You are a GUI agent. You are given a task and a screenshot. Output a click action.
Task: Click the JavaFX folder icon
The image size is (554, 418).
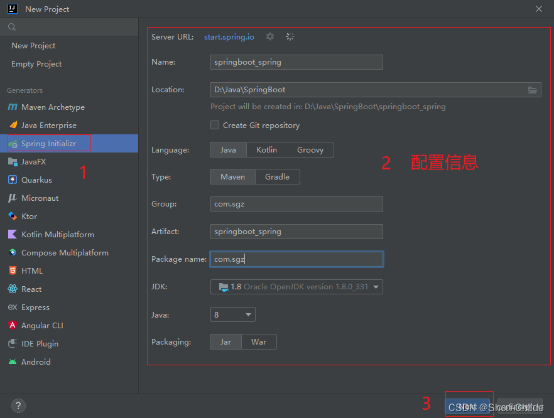tap(13, 162)
